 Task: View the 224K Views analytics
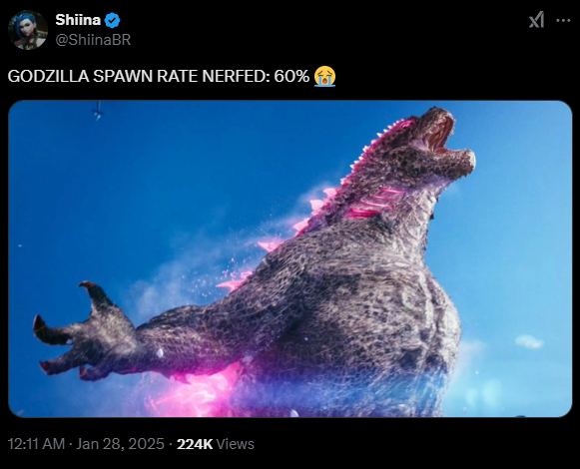[x=216, y=444]
